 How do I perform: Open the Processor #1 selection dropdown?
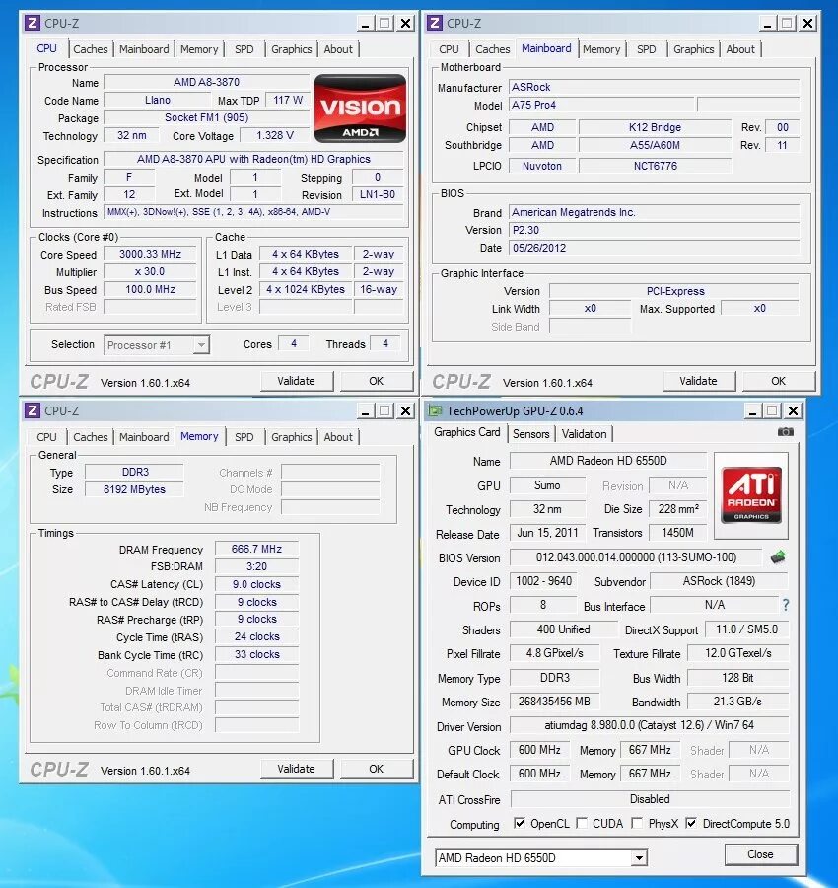point(157,345)
